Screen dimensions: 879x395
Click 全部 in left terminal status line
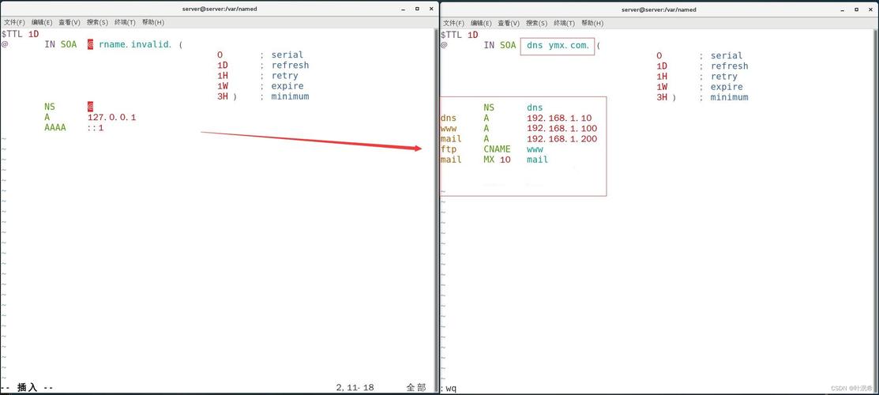pos(416,387)
